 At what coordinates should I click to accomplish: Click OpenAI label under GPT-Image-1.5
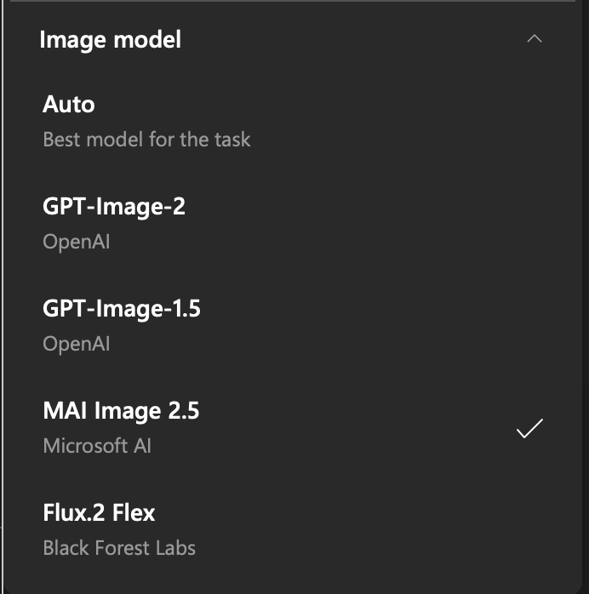point(77,344)
